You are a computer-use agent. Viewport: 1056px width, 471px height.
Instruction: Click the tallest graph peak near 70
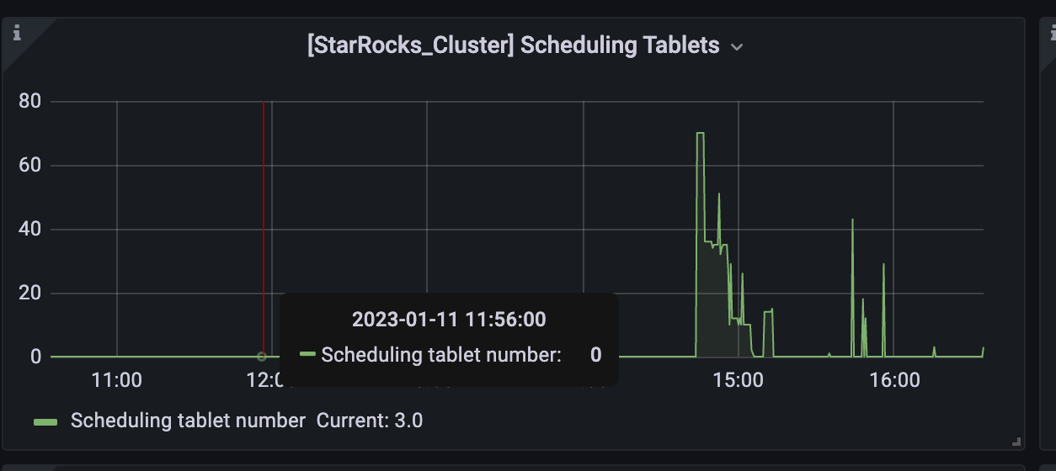(x=700, y=133)
